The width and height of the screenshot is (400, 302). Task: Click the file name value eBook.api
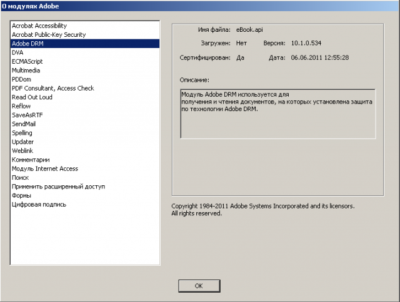coord(249,30)
